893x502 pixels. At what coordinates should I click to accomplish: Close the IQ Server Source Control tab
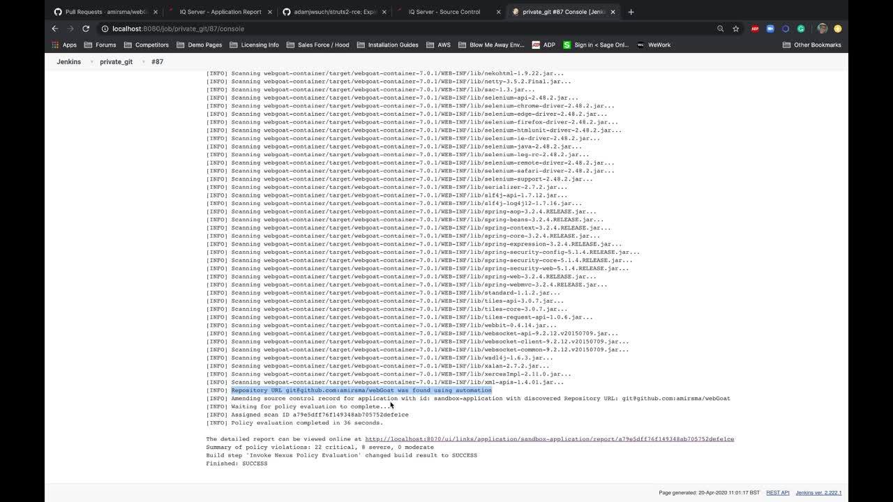point(499,12)
